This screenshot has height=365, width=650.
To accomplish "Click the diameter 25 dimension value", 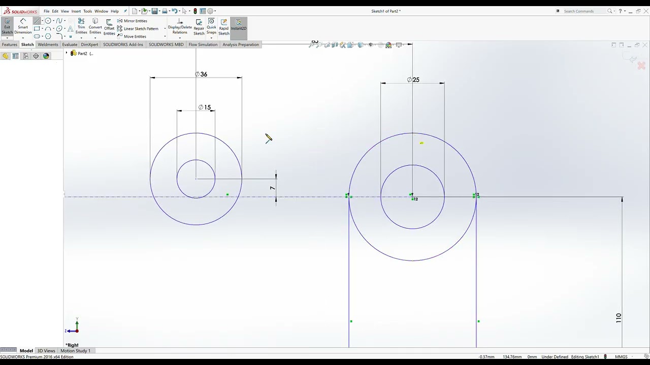I will 413,80.
